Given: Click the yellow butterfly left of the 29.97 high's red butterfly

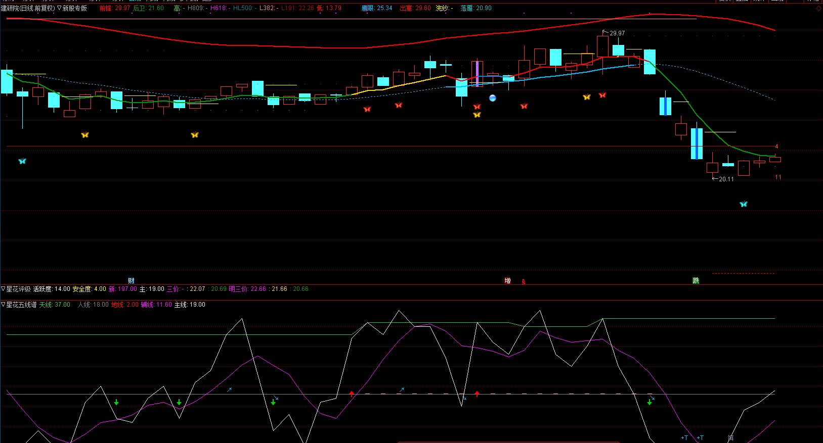Looking at the screenshot, I should coord(587,97).
